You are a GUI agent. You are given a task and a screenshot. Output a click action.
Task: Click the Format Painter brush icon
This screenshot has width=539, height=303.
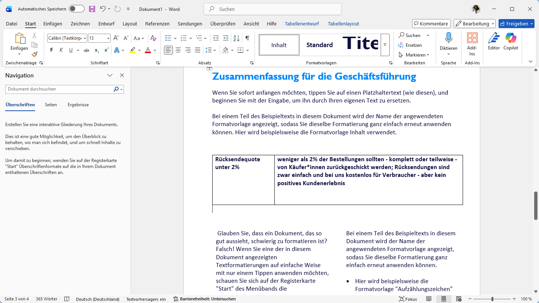(x=34, y=54)
